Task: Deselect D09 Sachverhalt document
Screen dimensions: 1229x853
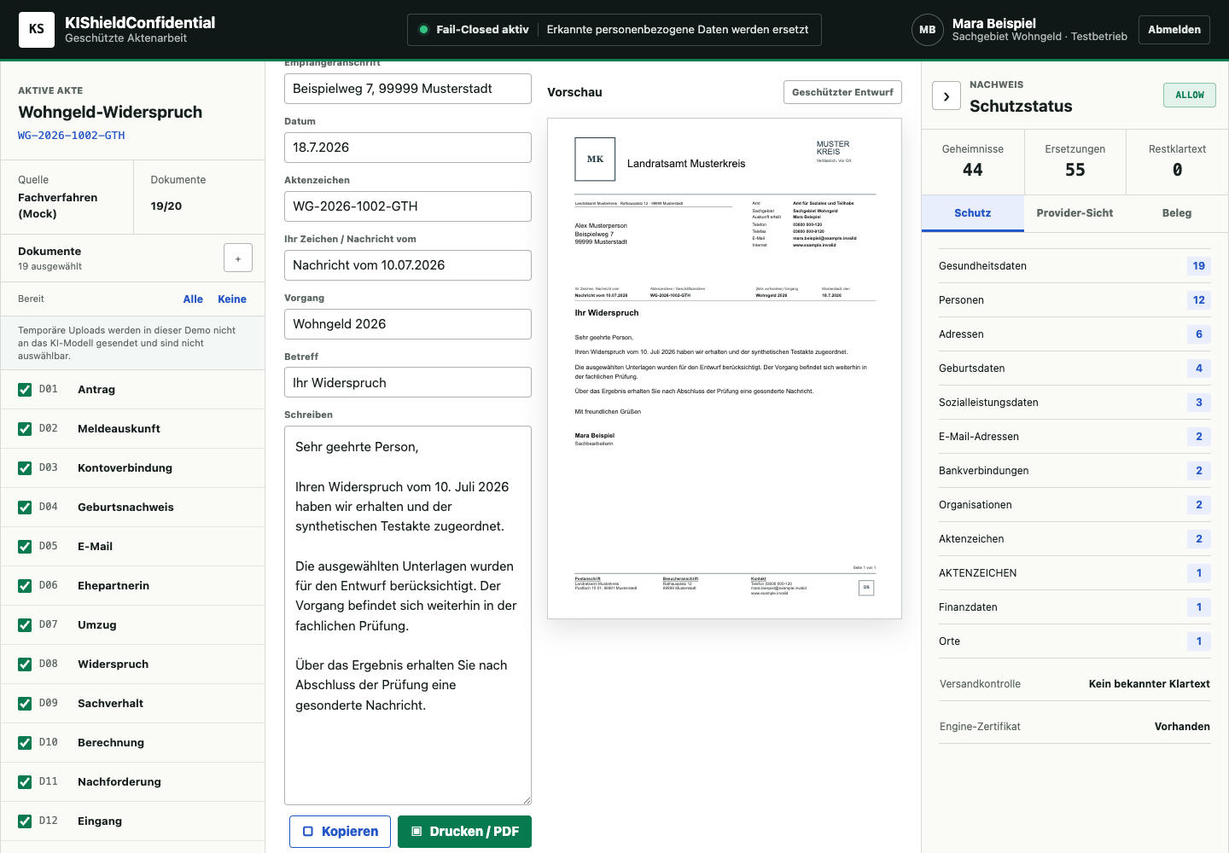Action: pos(25,704)
